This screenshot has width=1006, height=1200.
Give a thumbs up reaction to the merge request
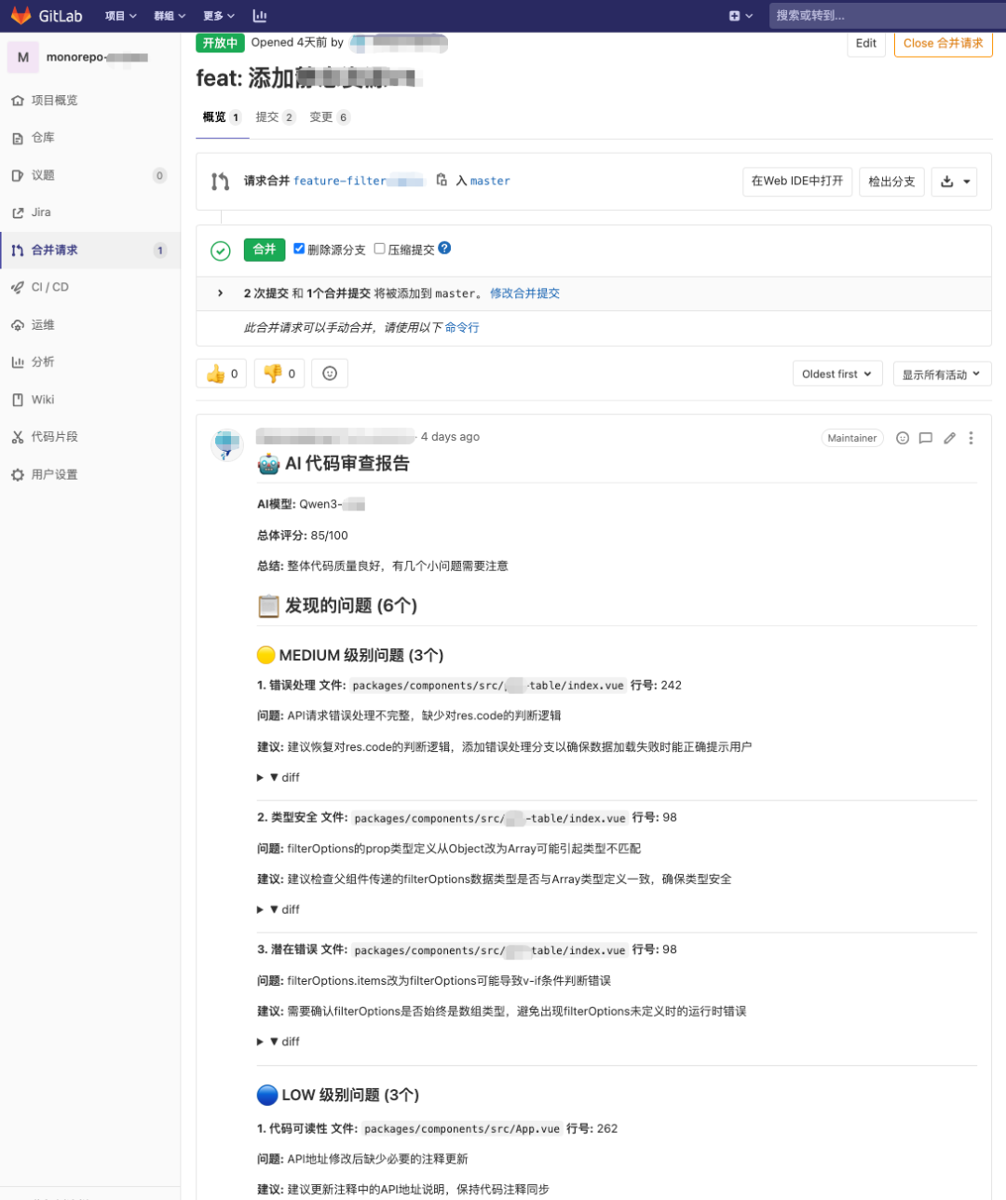point(221,373)
